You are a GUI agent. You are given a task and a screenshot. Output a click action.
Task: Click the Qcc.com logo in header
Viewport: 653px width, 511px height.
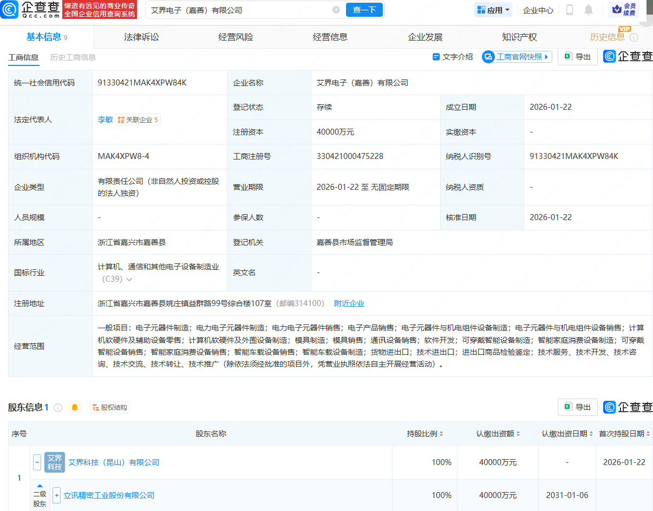[x=30, y=10]
